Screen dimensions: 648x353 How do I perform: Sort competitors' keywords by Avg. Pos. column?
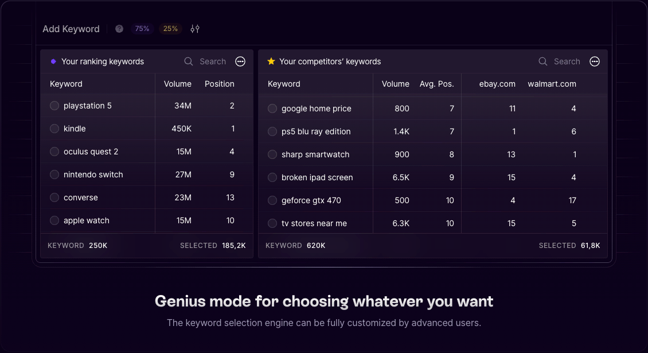click(436, 84)
